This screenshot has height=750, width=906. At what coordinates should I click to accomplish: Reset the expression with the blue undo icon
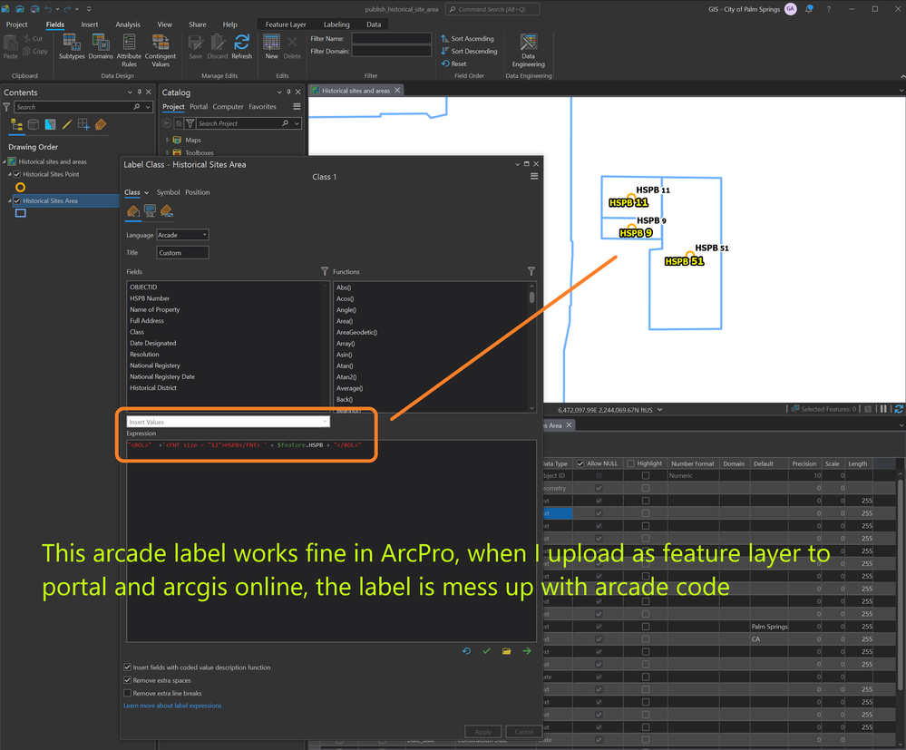tap(466, 651)
